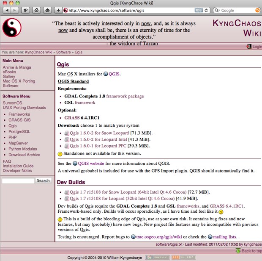Open SumomOS in Software Menu
Viewport: 262px width, 261px height.
point(12,103)
